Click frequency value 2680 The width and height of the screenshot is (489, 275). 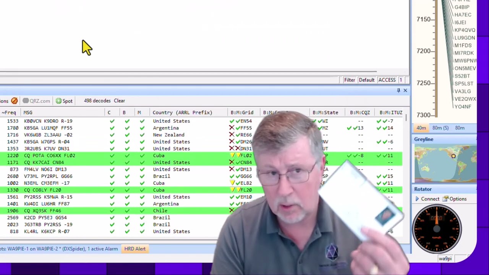[x=13, y=176]
